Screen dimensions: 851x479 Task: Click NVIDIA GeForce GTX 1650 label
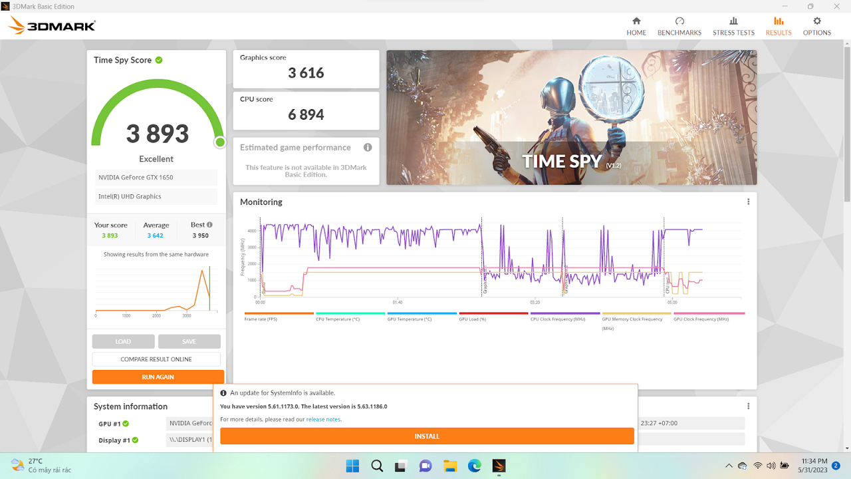pos(136,178)
